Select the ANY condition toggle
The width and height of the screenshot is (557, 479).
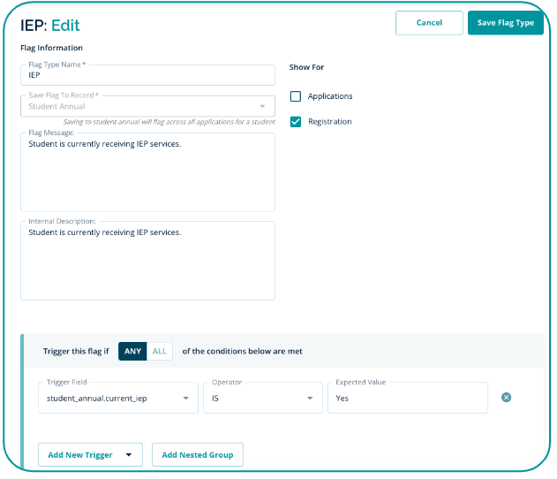132,351
